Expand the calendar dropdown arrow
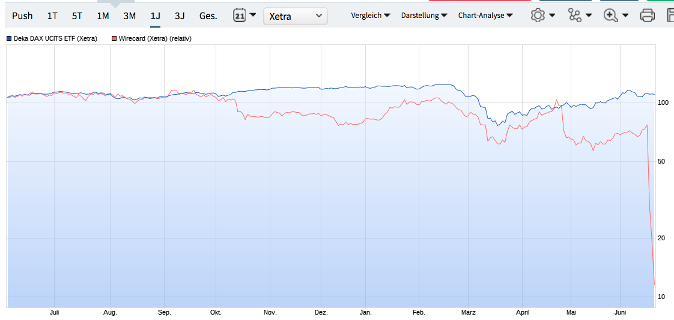Screen dimensions: 674x320 pyautogui.click(x=253, y=15)
